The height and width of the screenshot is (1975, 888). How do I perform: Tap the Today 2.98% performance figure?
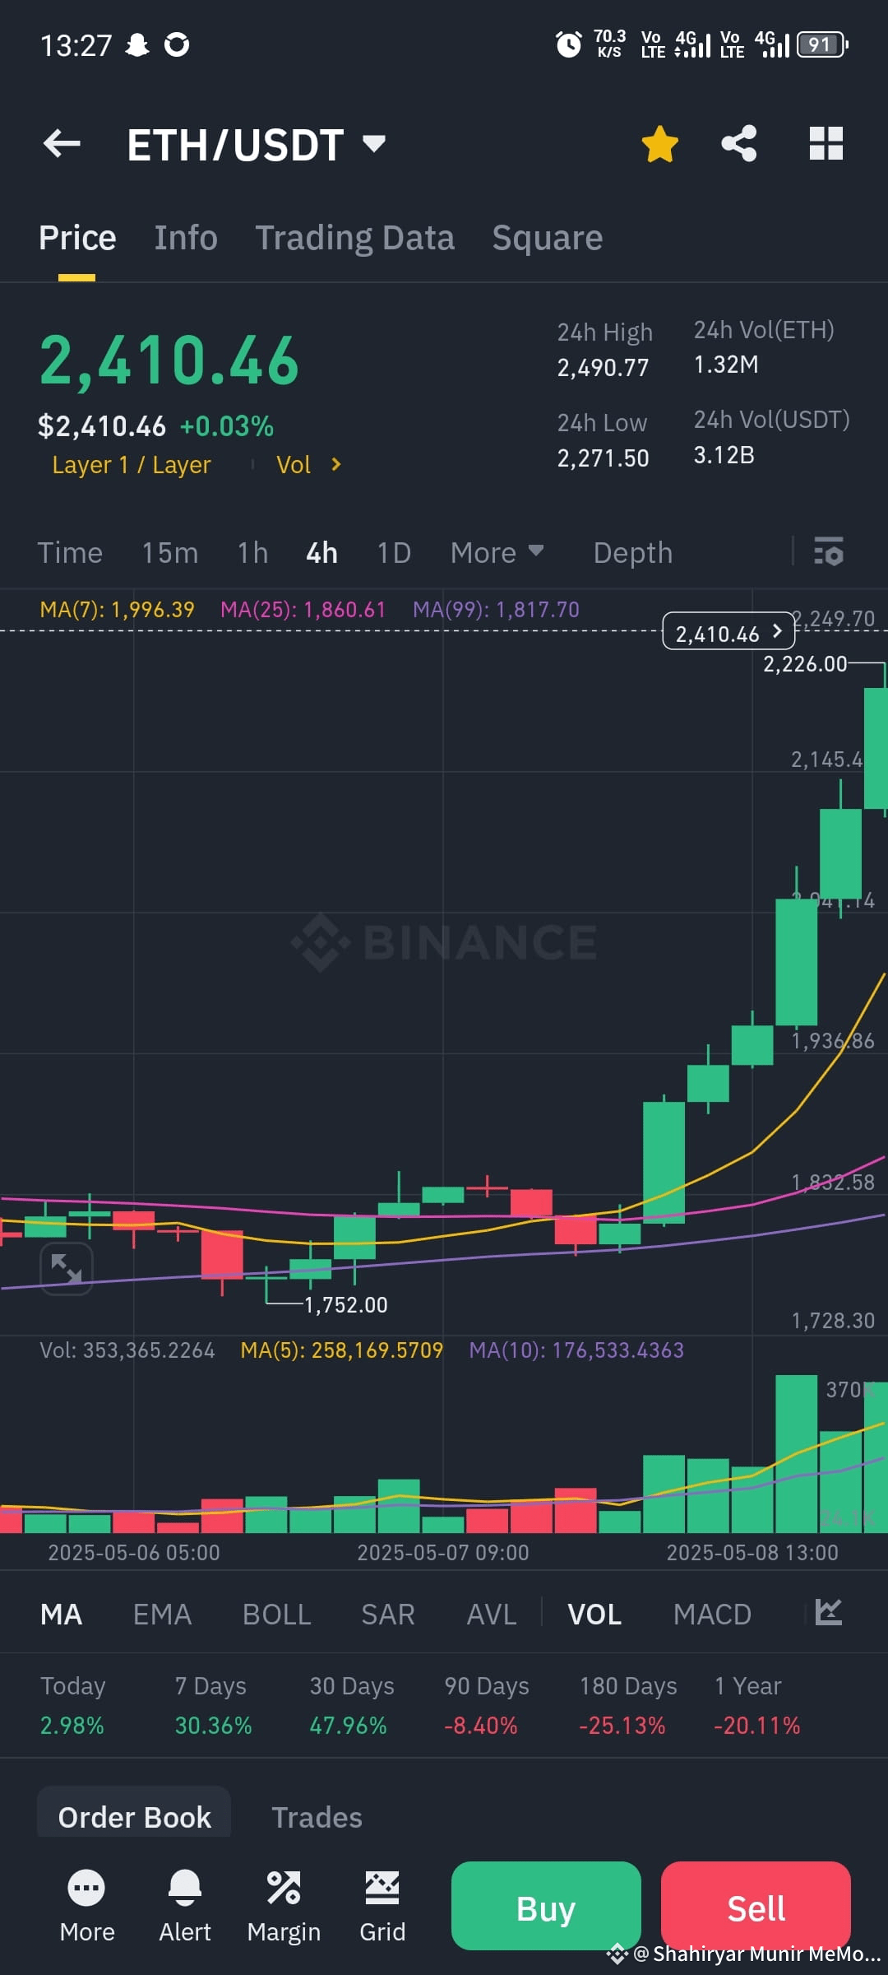tap(72, 1726)
